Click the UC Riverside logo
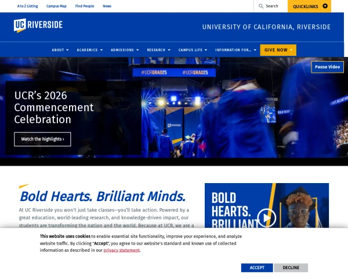This screenshot has width=348, height=279. point(38,25)
